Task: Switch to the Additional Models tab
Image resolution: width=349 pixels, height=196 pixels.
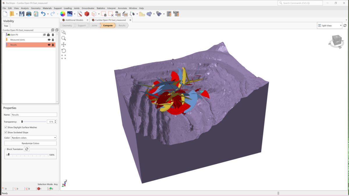Action: coord(74,20)
